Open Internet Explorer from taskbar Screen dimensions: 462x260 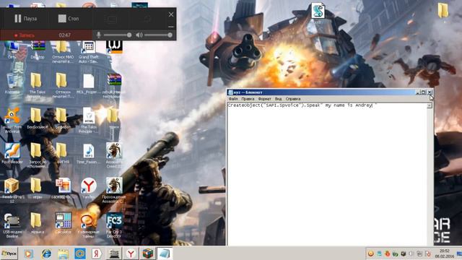tap(46, 253)
